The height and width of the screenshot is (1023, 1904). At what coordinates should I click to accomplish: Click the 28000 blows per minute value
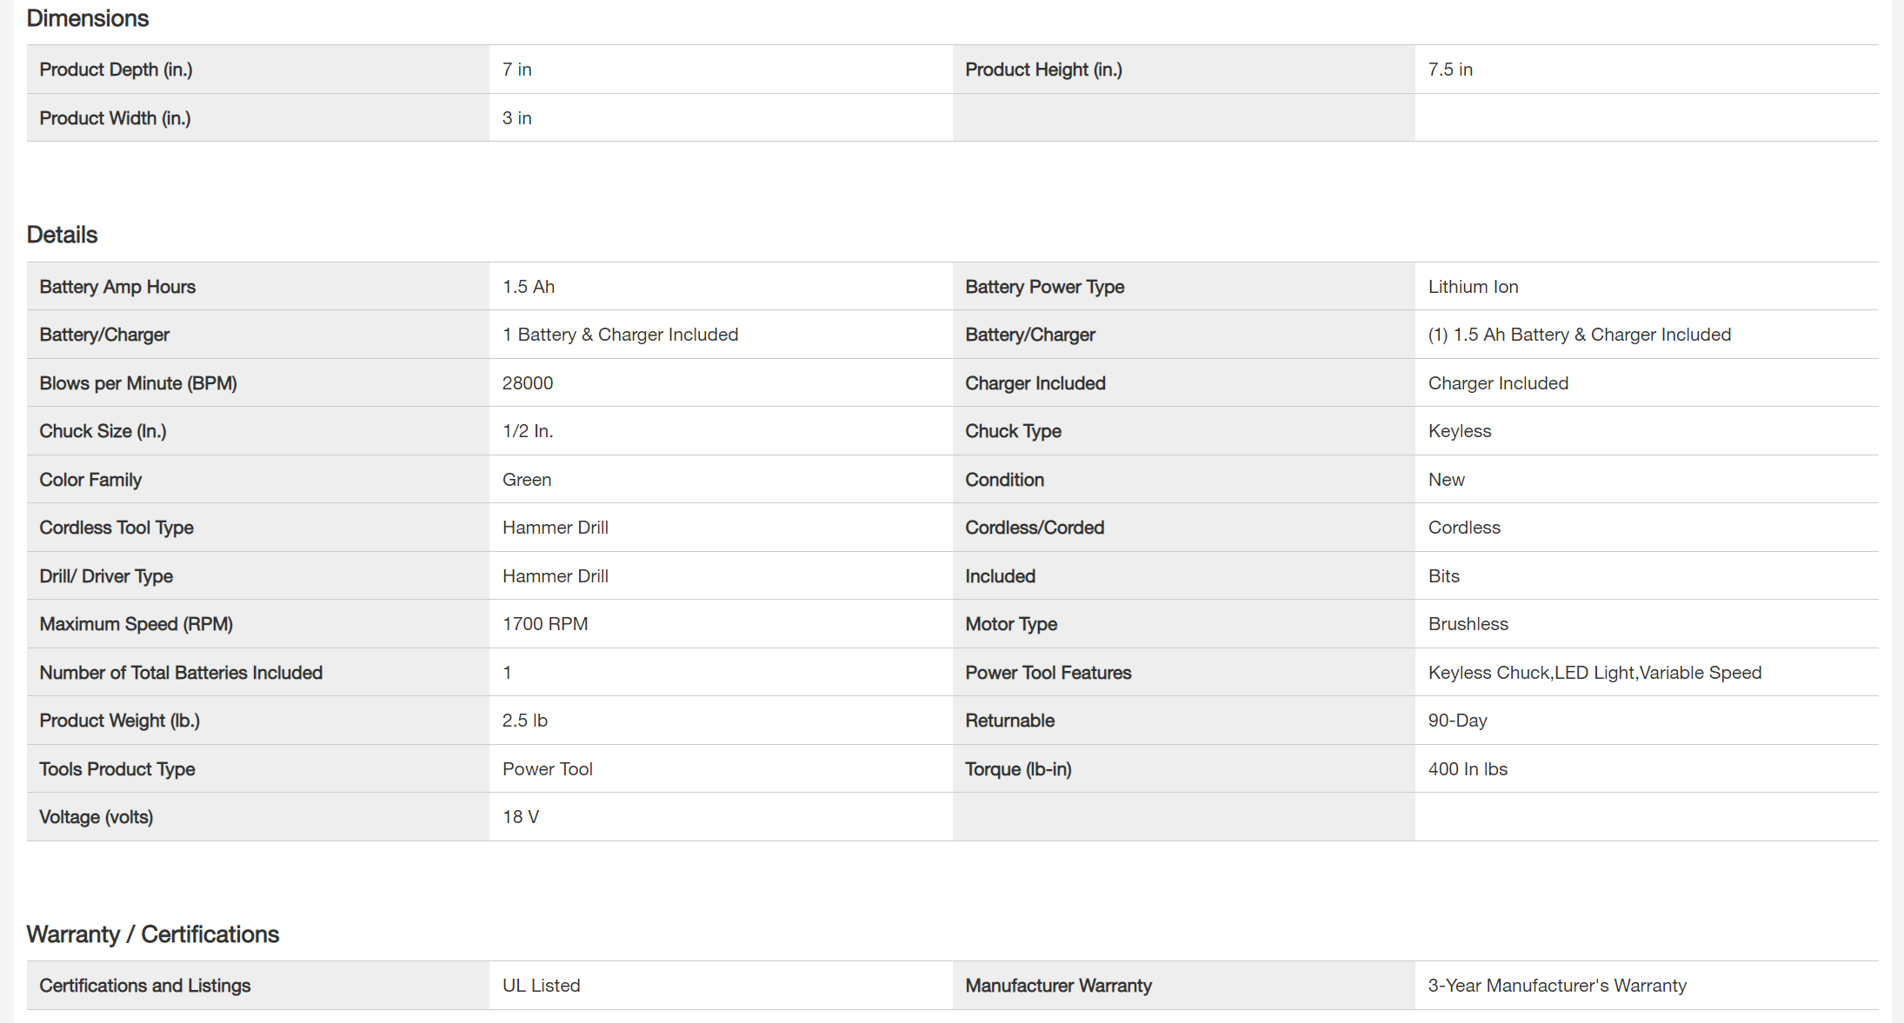(528, 383)
